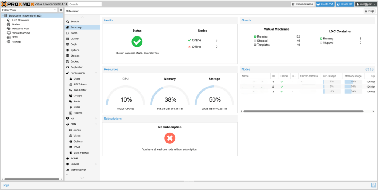Collapse the Permissions submenu arrow
This screenshot has width=378, height=190.
click(96, 73)
